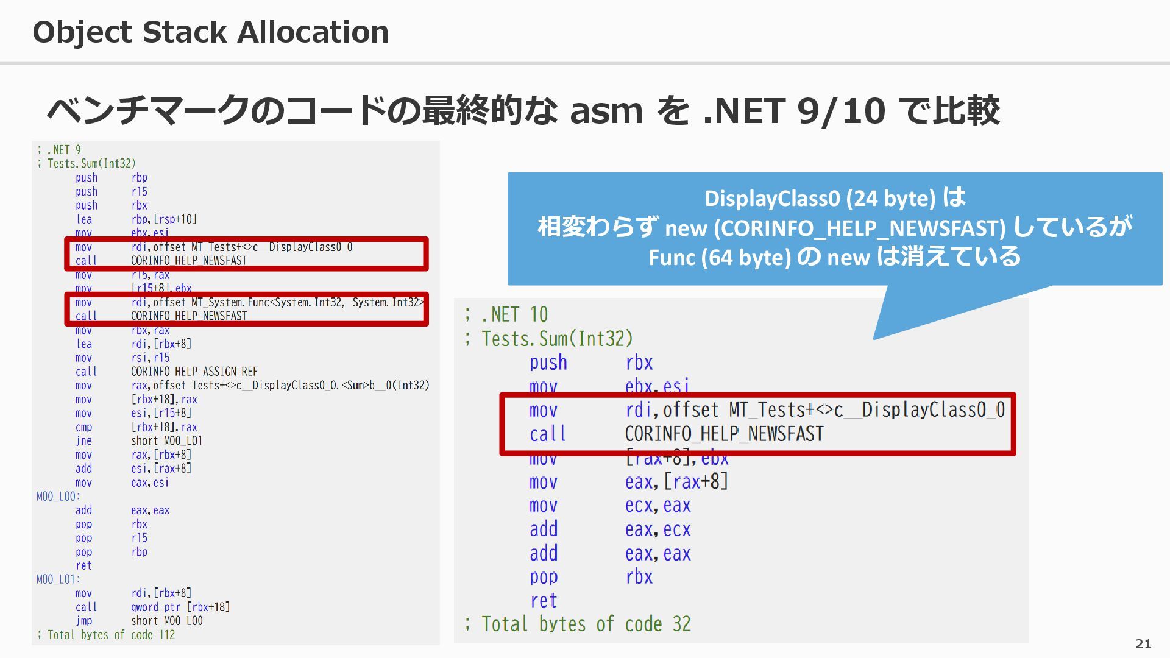The image size is (1170, 658).
Task: Click 'jne short M00_L01' instruction
Action: point(138,440)
